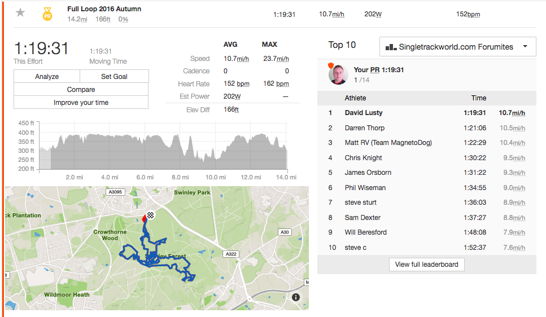The image size is (546, 317).
Task: Open the Singletrackworld.com Forumites dropdown
Action: [x=457, y=47]
